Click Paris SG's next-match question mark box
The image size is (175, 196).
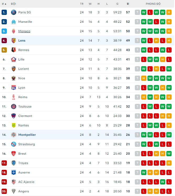tap(137, 12)
